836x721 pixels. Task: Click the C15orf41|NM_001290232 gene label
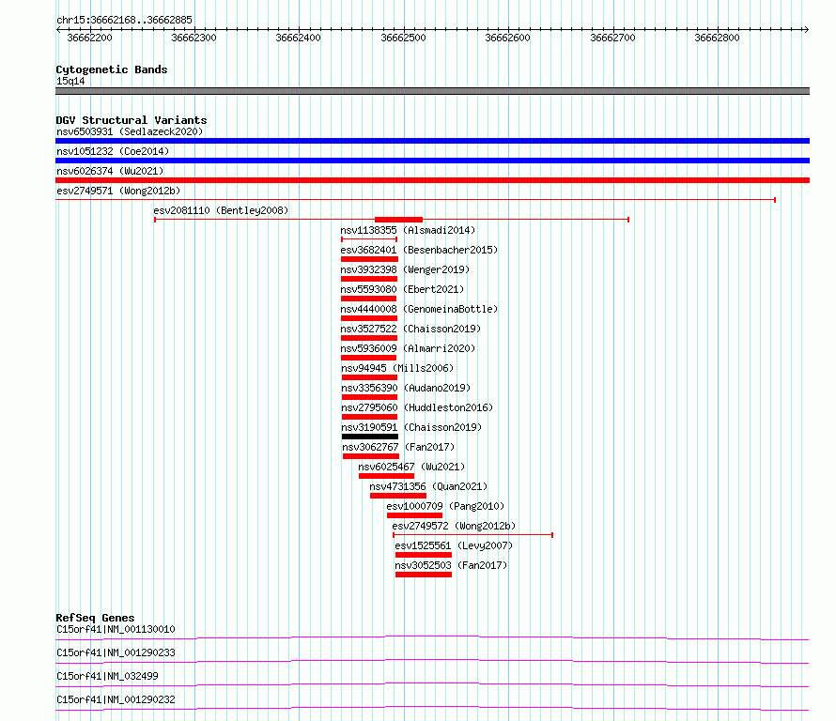(x=116, y=699)
